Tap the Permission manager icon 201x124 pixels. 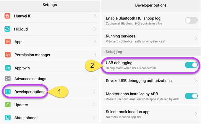pyautogui.click(x=8, y=55)
